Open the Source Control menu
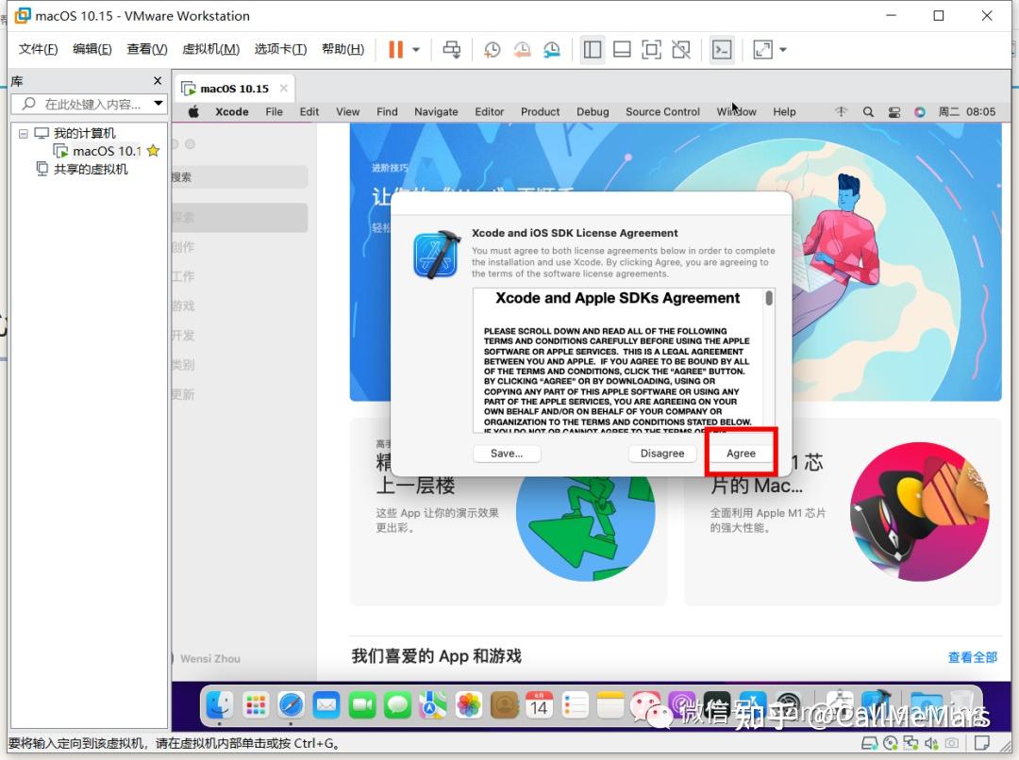 pos(662,111)
